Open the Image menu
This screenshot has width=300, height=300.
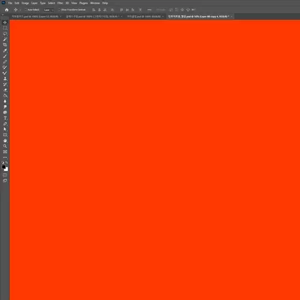[25, 3]
